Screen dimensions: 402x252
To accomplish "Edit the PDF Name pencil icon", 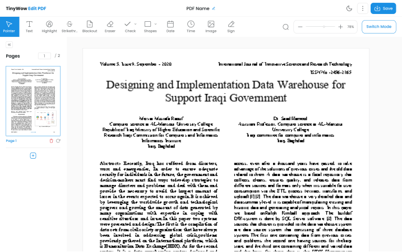I will [x=214, y=8].
